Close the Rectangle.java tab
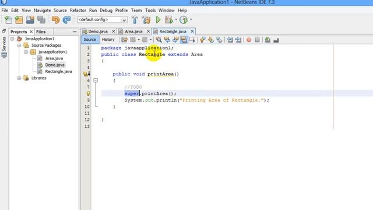This screenshot has height=210, width=373. [192, 32]
